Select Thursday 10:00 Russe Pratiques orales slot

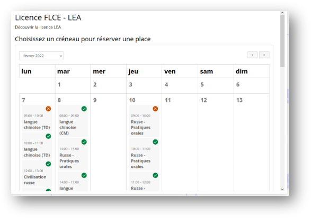pos(144,154)
